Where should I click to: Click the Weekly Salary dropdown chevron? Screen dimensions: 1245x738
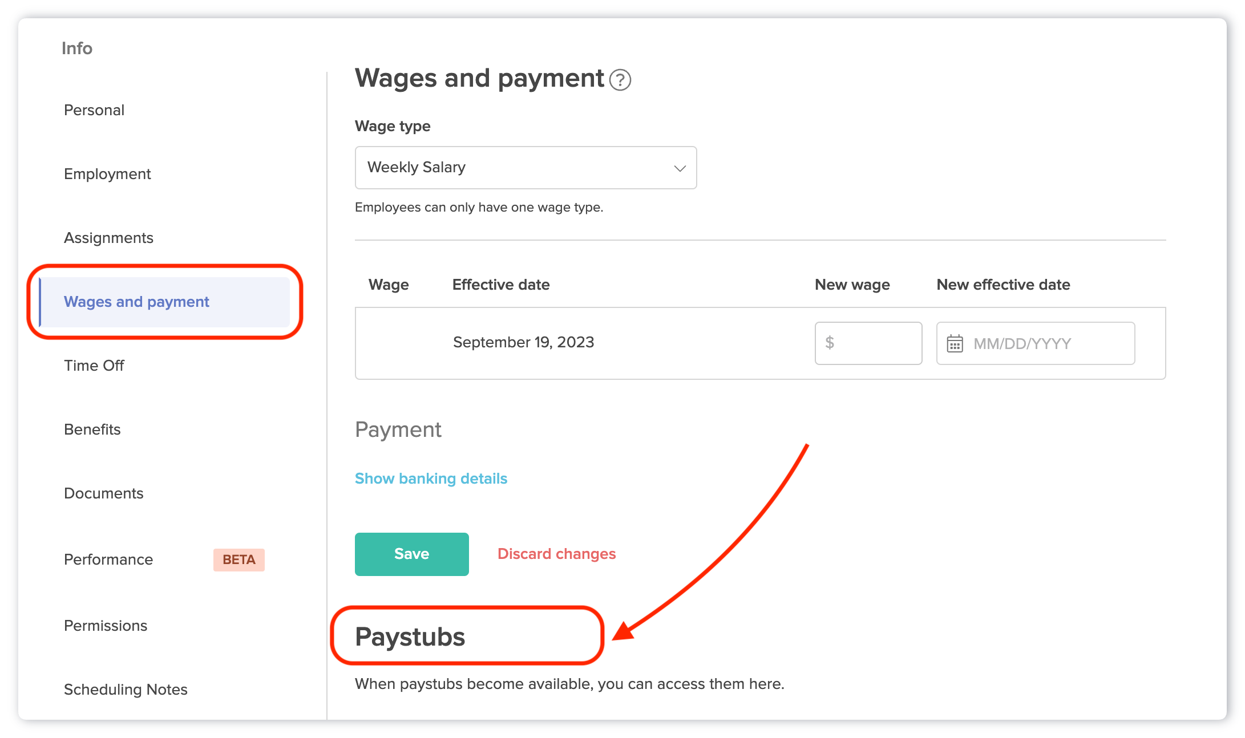point(680,168)
